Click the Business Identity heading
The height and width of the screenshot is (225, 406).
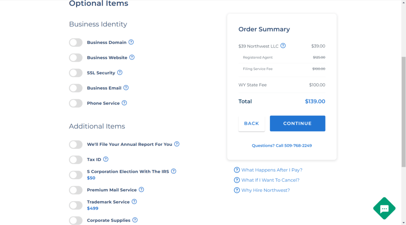click(x=98, y=24)
